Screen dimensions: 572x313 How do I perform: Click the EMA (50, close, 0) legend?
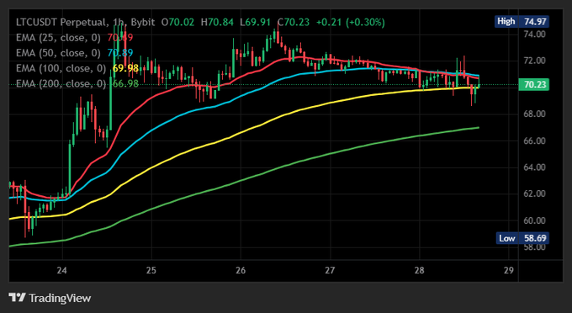58,53
